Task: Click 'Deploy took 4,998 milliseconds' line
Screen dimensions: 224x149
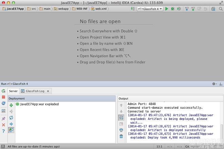Action: pos(174,137)
